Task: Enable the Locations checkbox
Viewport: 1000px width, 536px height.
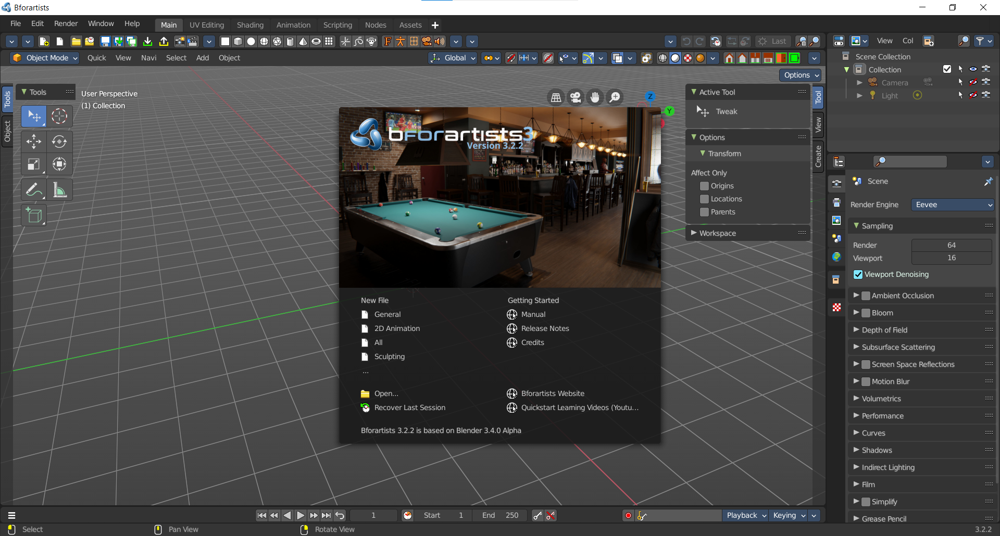Action: pyautogui.click(x=704, y=199)
